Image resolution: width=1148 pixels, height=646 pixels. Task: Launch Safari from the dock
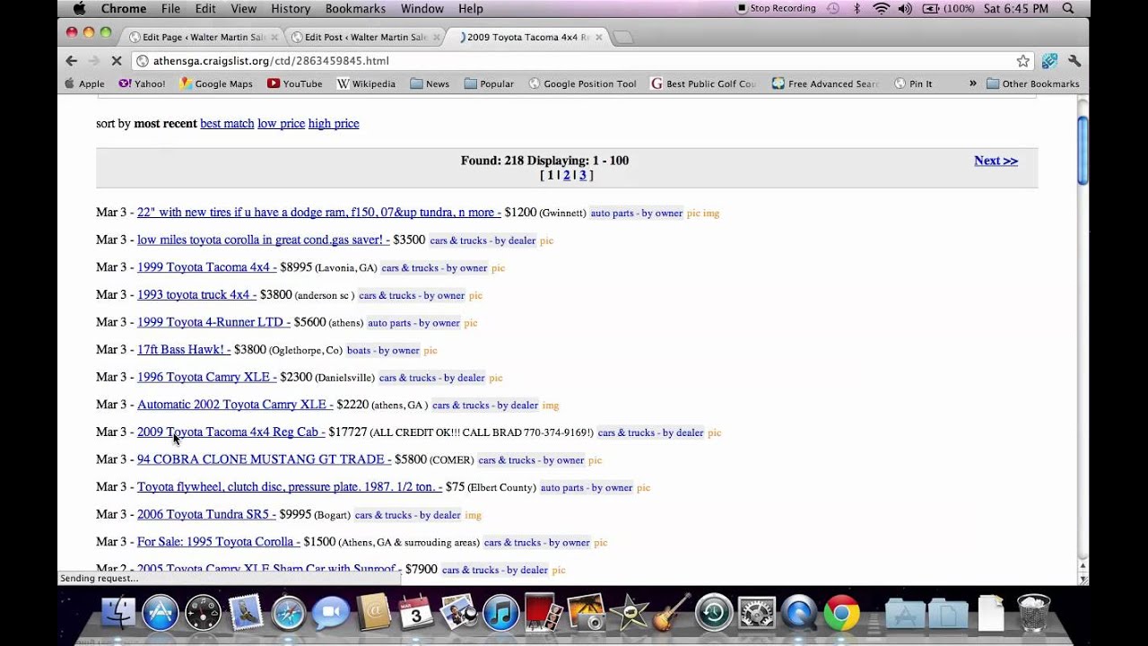click(x=289, y=614)
